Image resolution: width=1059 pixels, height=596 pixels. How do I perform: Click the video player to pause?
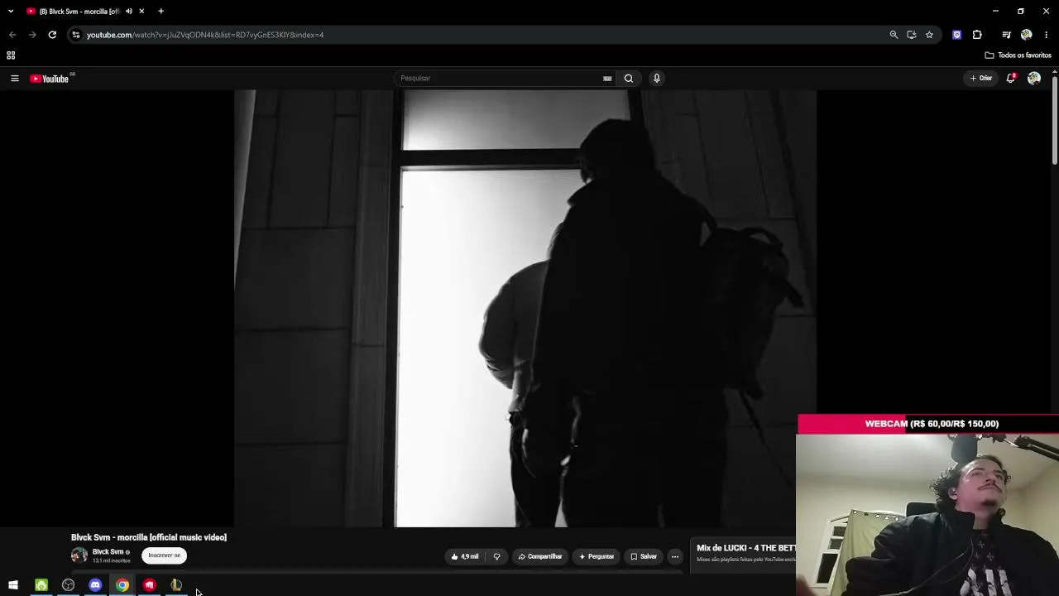(x=525, y=308)
